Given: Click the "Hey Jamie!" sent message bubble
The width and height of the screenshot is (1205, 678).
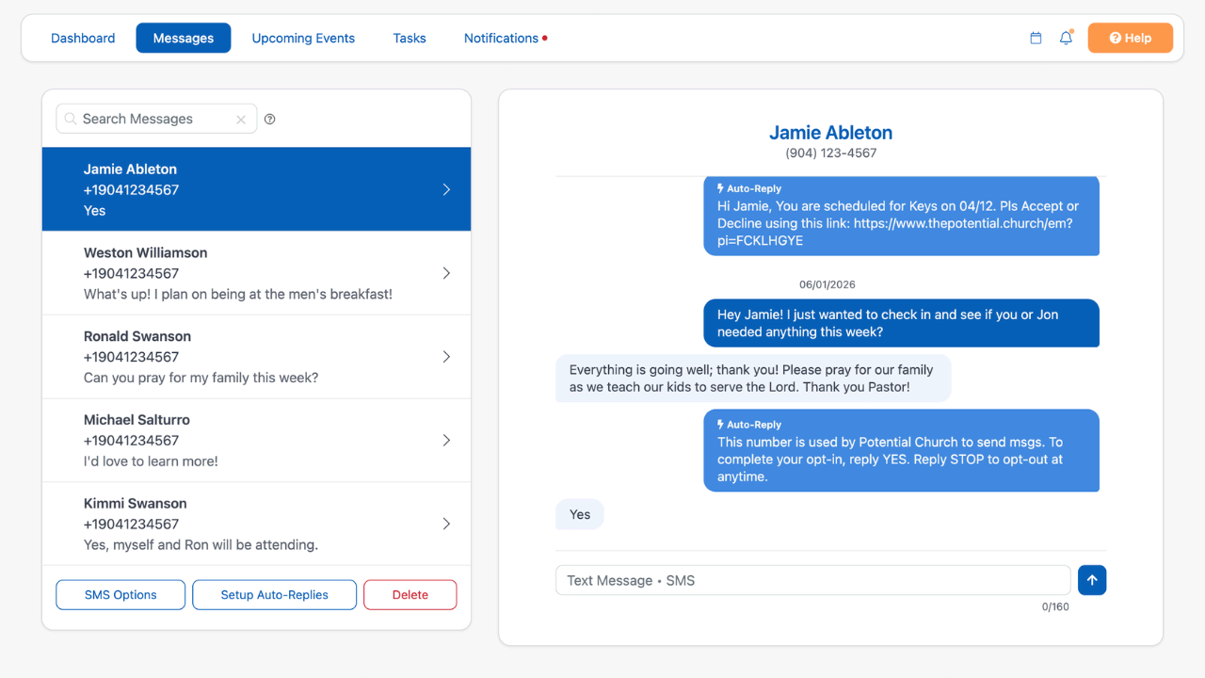Looking at the screenshot, I should pos(902,323).
